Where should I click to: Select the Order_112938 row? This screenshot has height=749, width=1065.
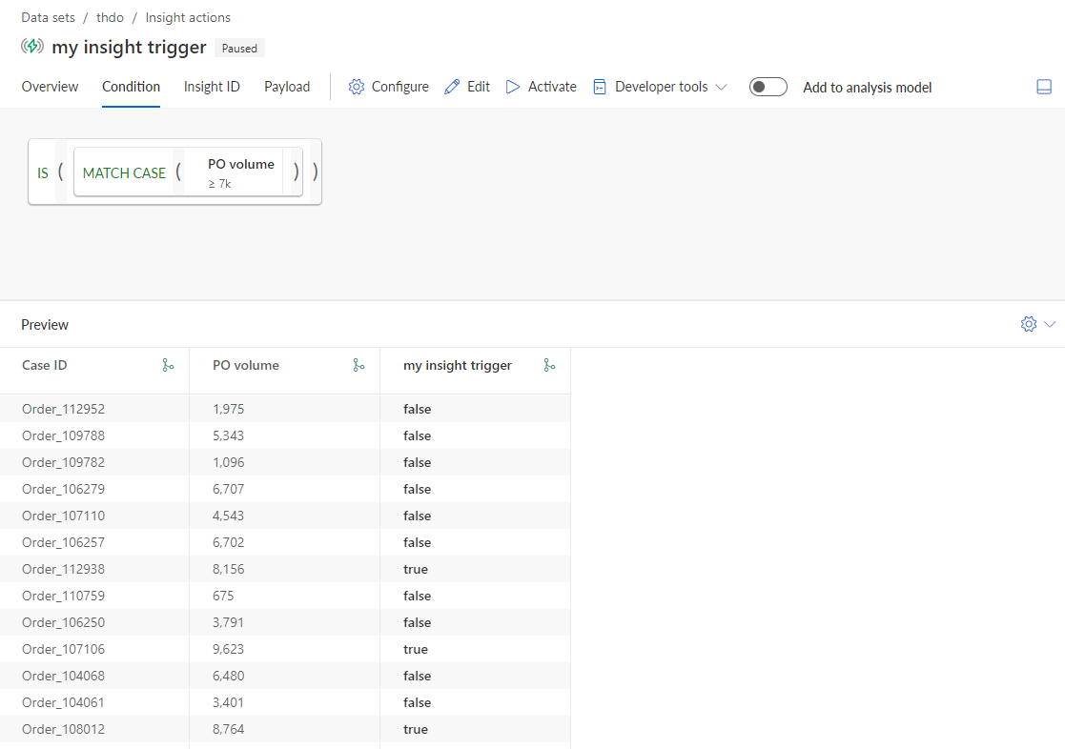(x=285, y=569)
